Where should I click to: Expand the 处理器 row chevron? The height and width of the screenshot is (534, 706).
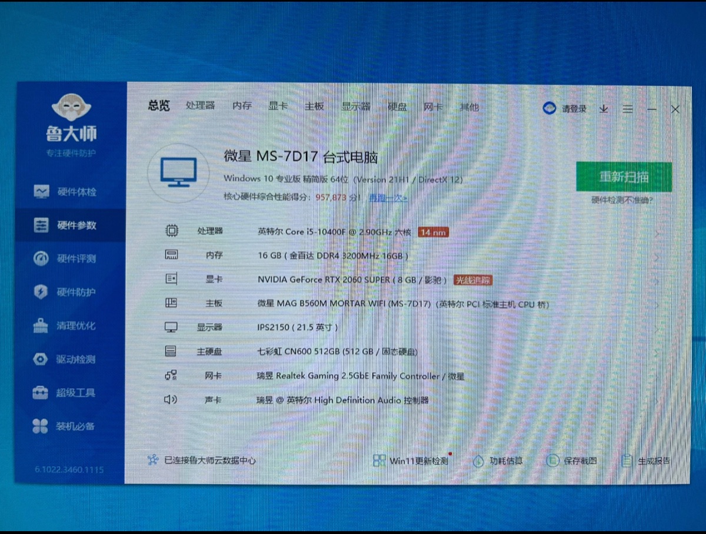[657, 233]
